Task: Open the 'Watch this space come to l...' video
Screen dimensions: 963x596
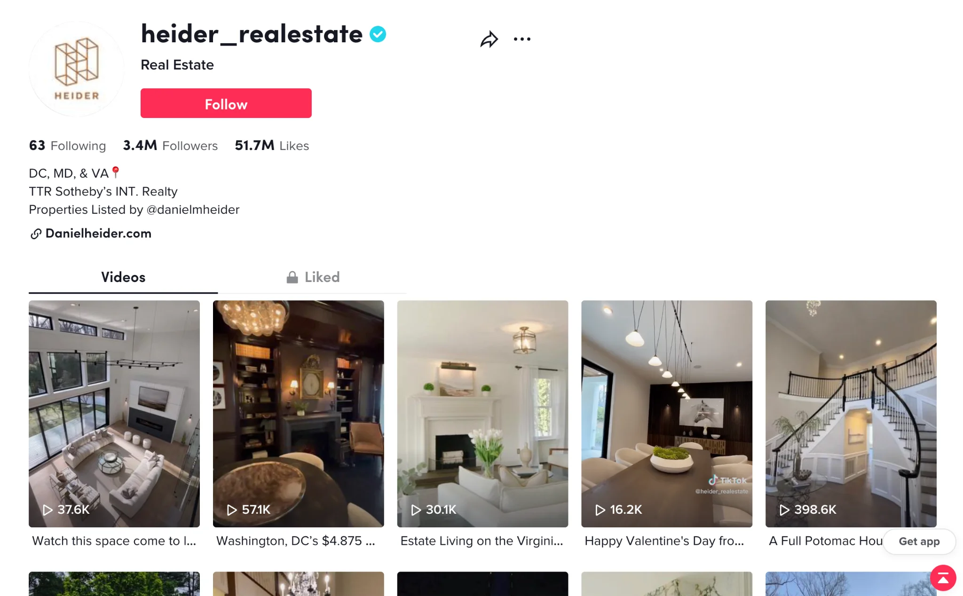Action: pos(114,541)
